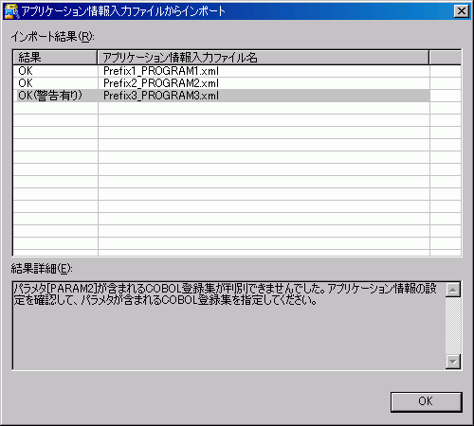Click the 結果詳細 scrollbar track
Viewport: 474px width, 426px height.
453,326
